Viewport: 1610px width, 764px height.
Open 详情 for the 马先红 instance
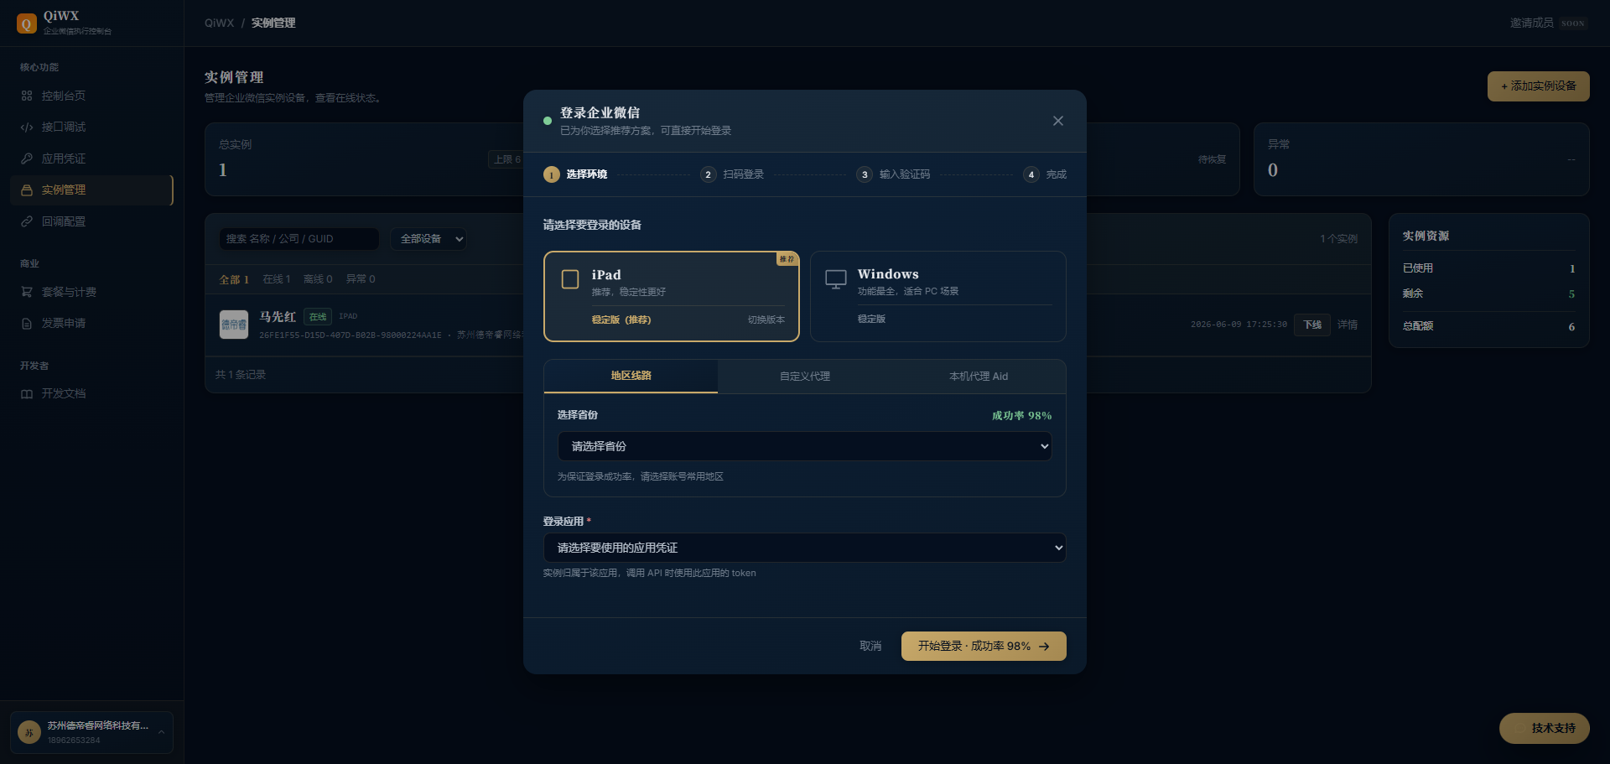(x=1348, y=325)
